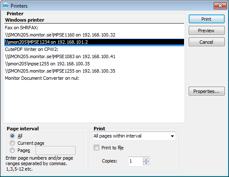This screenshot has width=229, height=177.
Task: Increase copies with the up arrow
Action: click(146, 160)
